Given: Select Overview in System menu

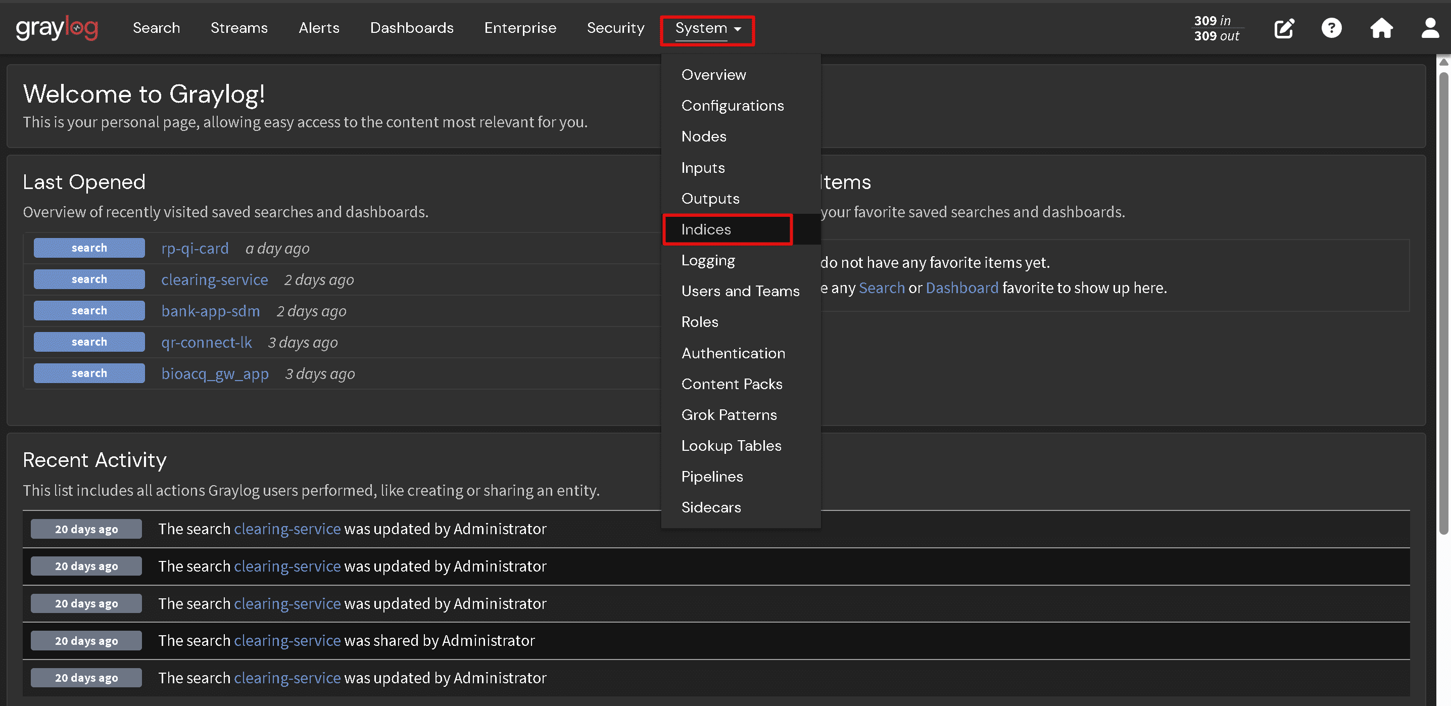Looking at the screenshot, I should [741, 75].
